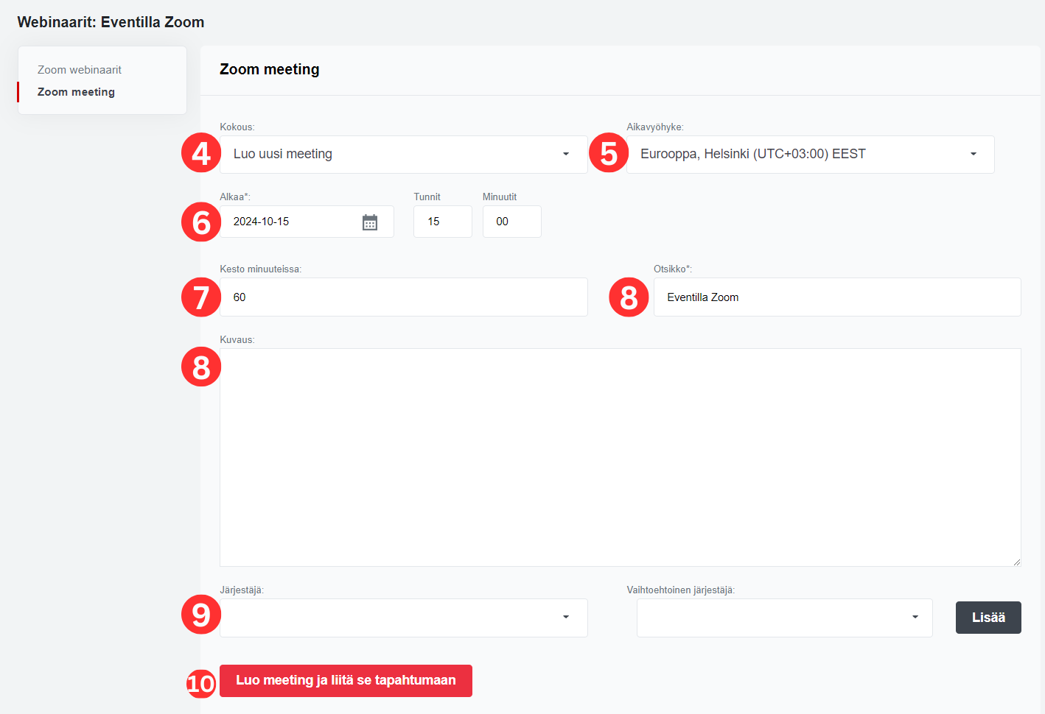
Task: Click inside the Kuvaus description textarea
Action: click(x=620, y=457)
